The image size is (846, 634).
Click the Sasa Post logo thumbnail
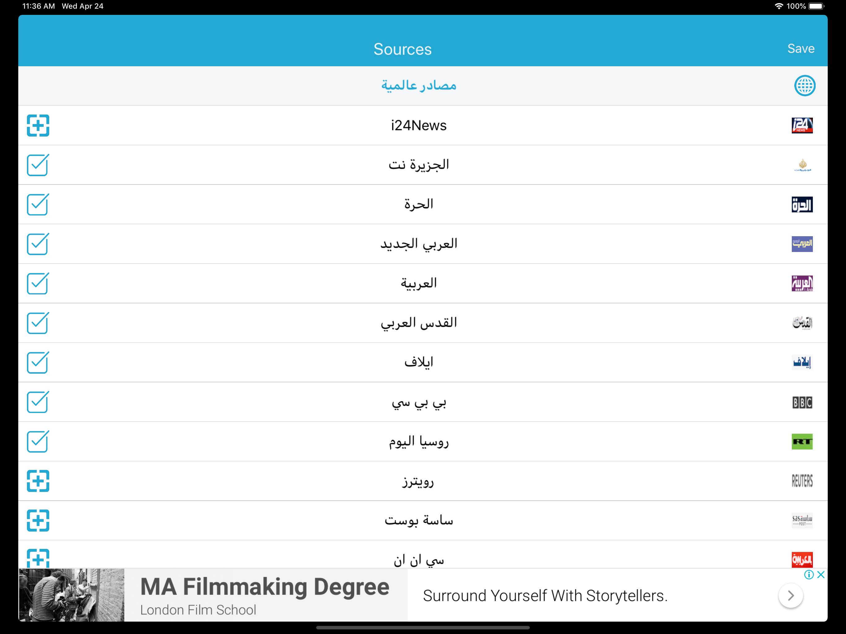802,520
